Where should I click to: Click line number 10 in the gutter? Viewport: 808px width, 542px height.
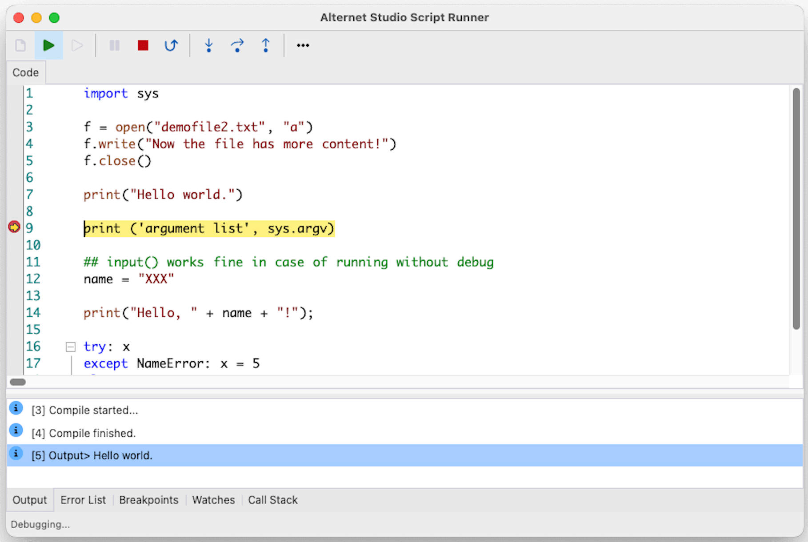(x=33, y=245)
